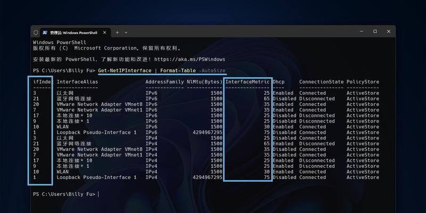
Task: Click the shield icon left of the tab
Action: (x=36, y=32)
